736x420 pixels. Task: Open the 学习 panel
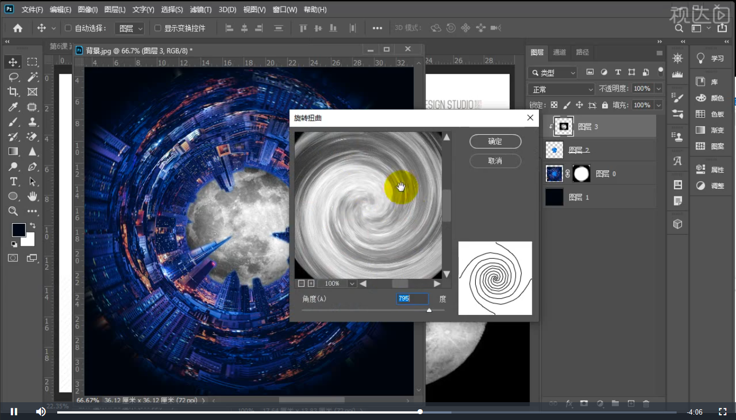click(x=710, y=58)
